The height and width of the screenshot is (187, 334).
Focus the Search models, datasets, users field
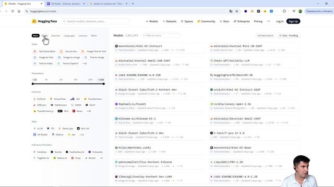point(96,21)
